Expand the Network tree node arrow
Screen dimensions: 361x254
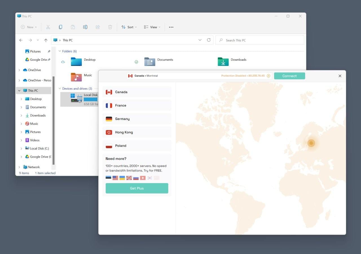coord(19,167)
